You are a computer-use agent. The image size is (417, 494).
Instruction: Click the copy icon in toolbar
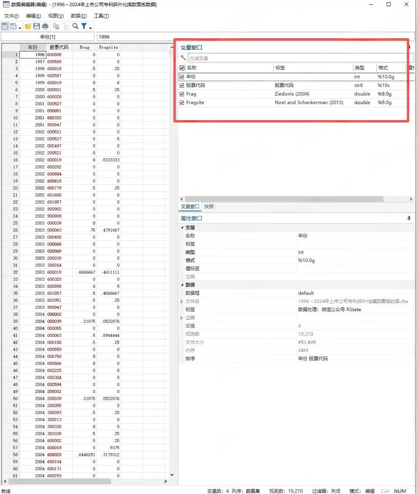(x=56, y=26)
